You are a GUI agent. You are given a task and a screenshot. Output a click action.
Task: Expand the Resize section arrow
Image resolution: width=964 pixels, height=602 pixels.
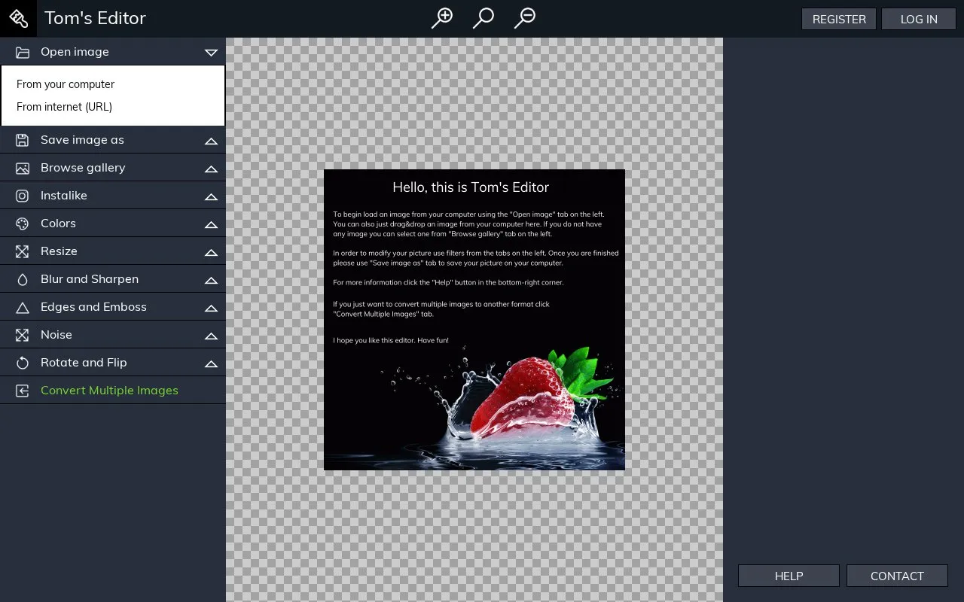pos(211,252)
